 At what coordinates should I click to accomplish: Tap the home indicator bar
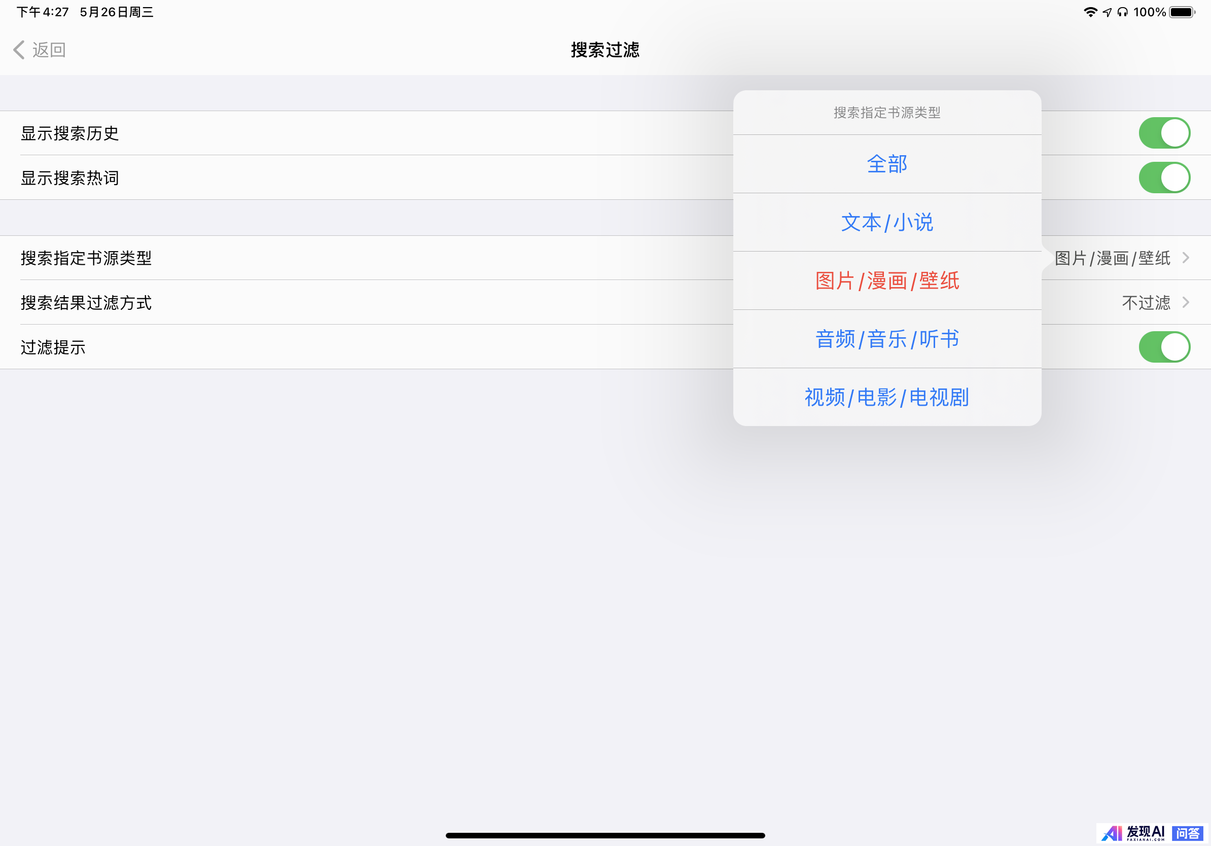(605, 835)
